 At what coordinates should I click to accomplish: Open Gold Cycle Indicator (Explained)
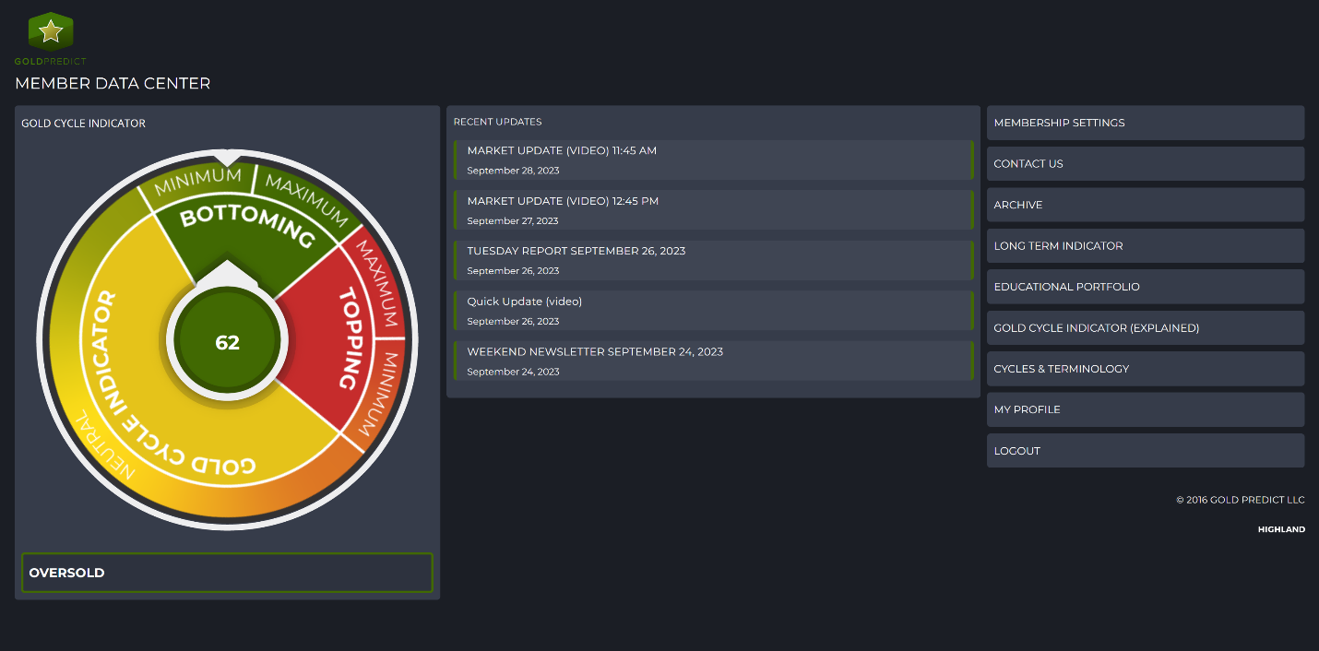[x=1146, y=328]
